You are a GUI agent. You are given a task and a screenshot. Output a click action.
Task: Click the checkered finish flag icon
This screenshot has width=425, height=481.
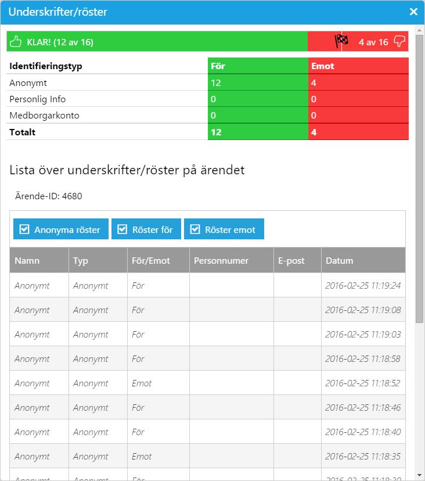tap(341, 41)
